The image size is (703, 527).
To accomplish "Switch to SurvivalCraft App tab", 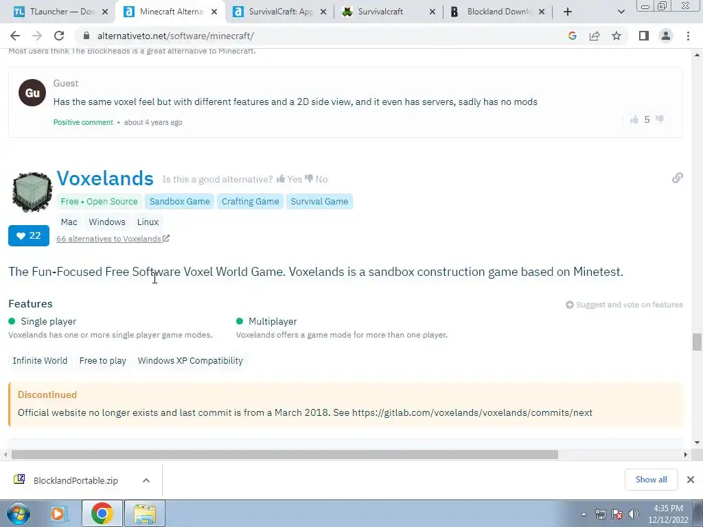I will [x=280, y=12].
